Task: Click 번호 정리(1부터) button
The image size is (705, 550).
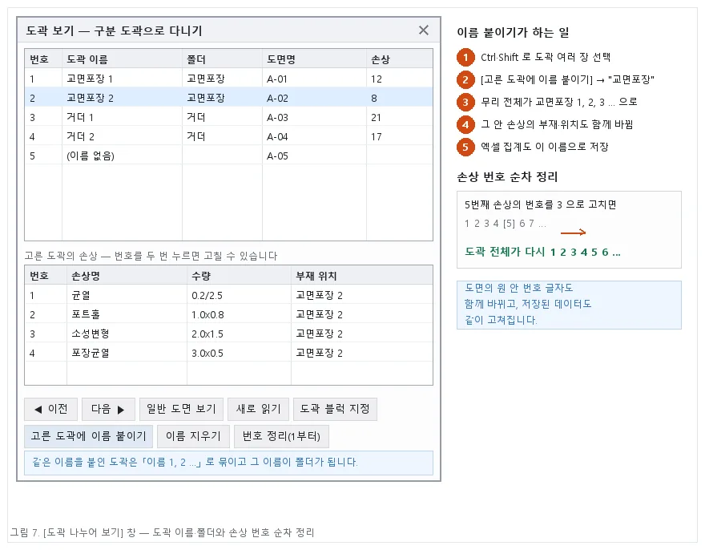Action: pos(281,436)
